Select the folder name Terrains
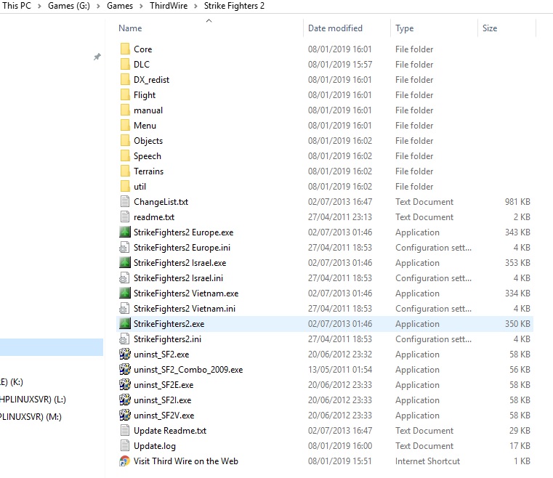The width and height of the screenshot is (553, 478). [x=148, y=171]
